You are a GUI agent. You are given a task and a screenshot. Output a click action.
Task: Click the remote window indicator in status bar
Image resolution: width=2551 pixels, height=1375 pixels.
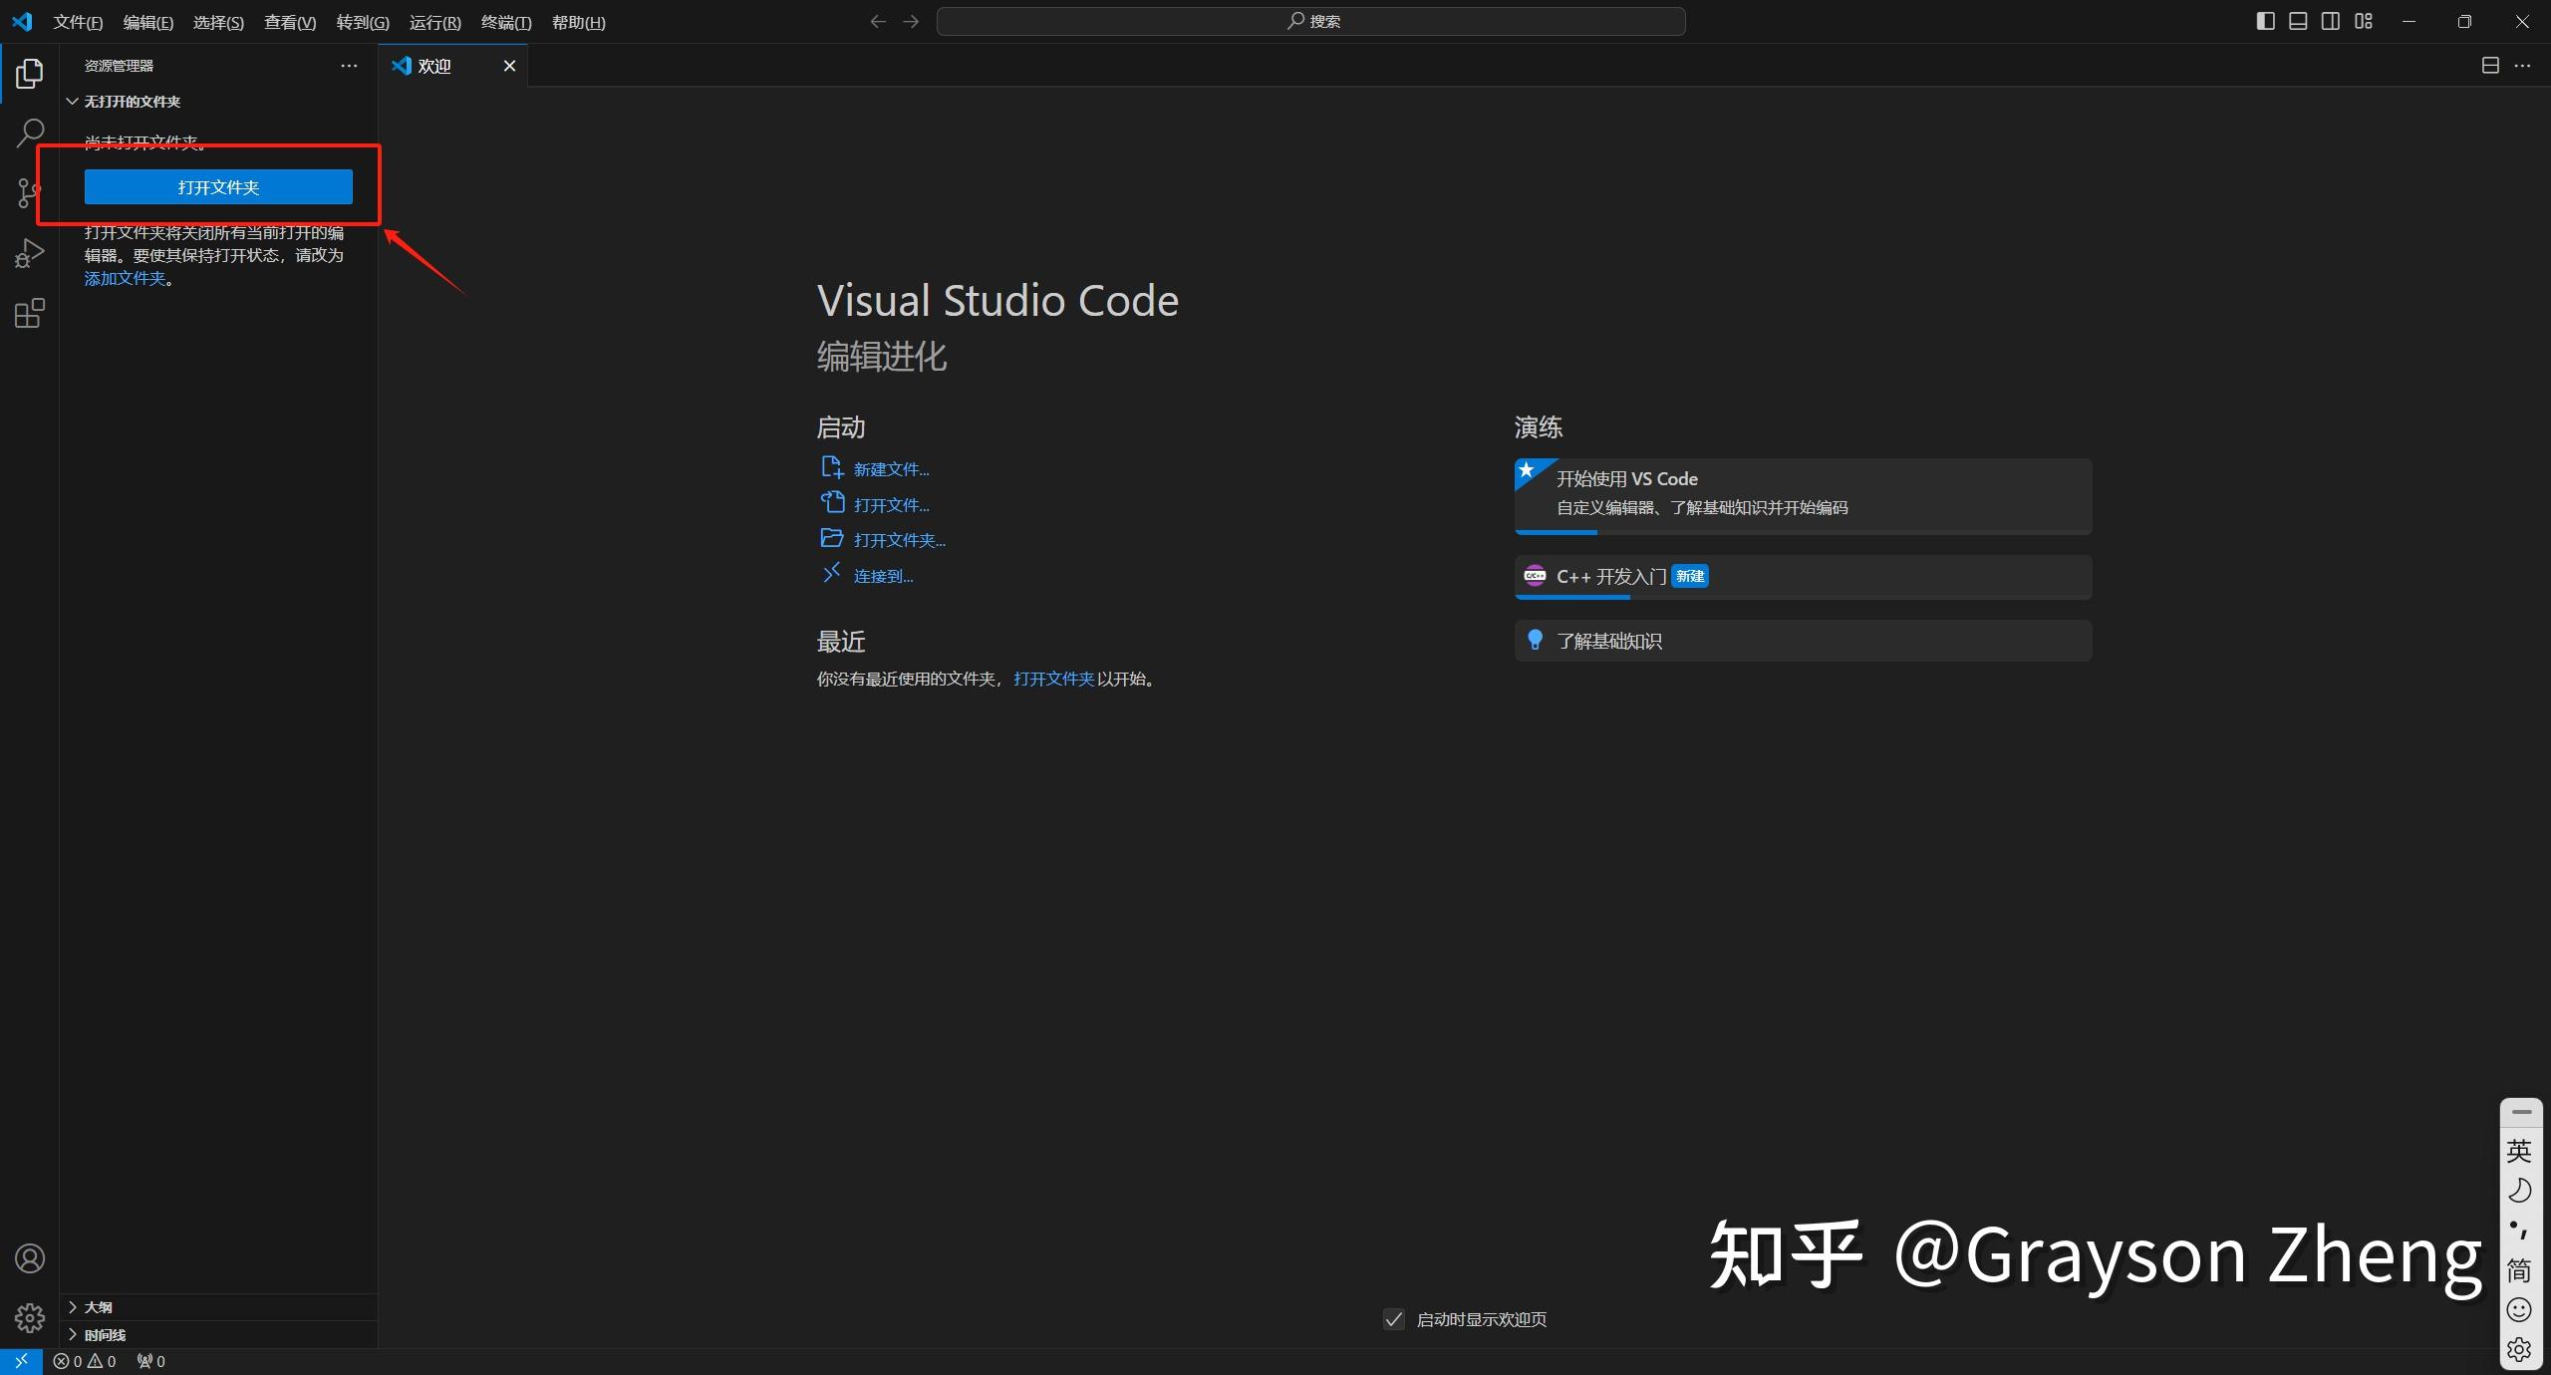(21, 1361)
